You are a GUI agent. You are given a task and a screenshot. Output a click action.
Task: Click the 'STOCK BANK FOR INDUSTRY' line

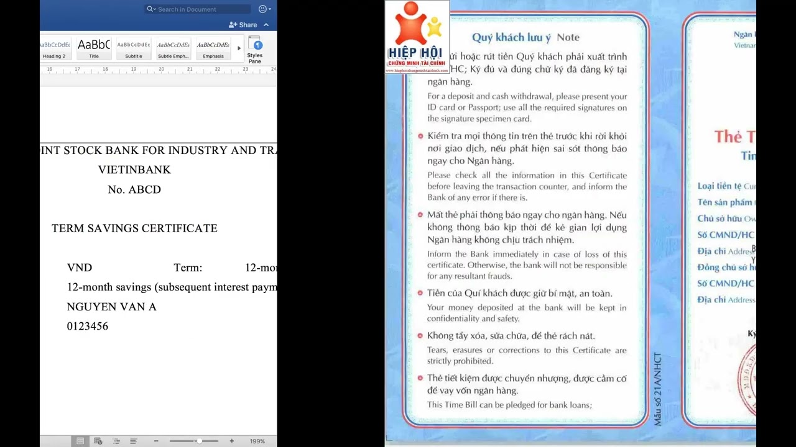[x=159, y=150]
